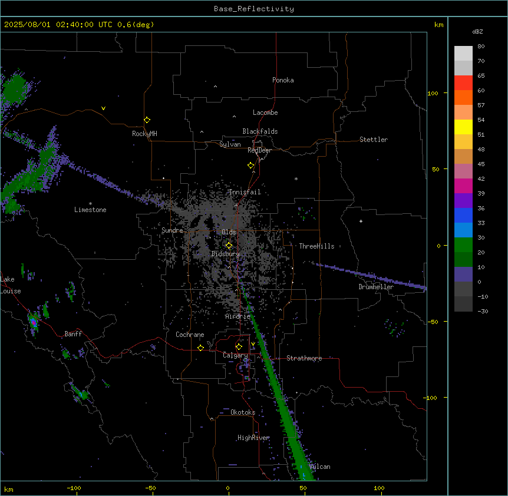Image resolution: width=508 pixels, height=496 pixels.
Task: Select the purple 36-39 dBZ legend swatch
Action: tap(463, 201)
